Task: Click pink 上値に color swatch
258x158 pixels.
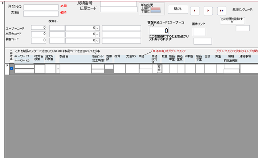Action: tap(156, 9)
